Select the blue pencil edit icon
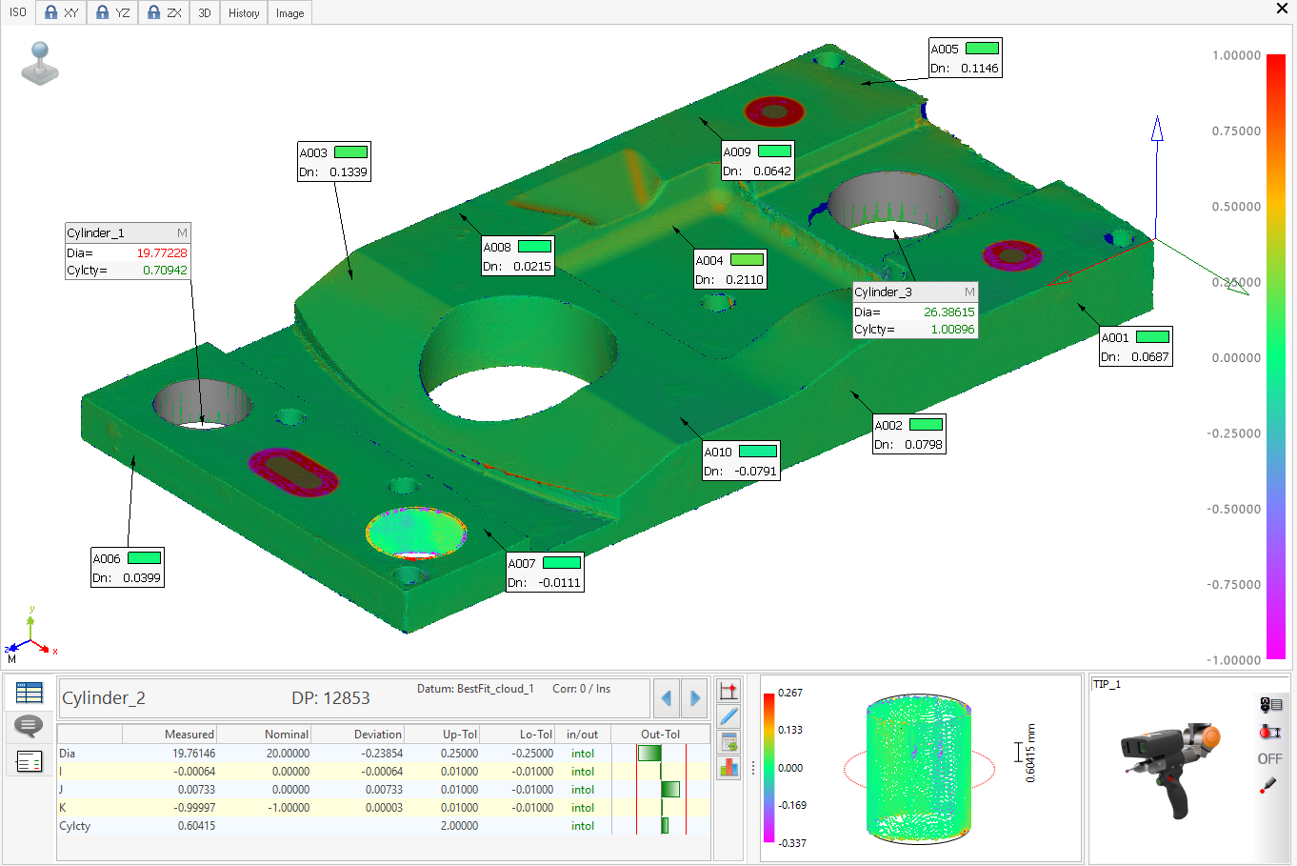The height and width of the screenshot is (866, 1297). tap(728, 715)
